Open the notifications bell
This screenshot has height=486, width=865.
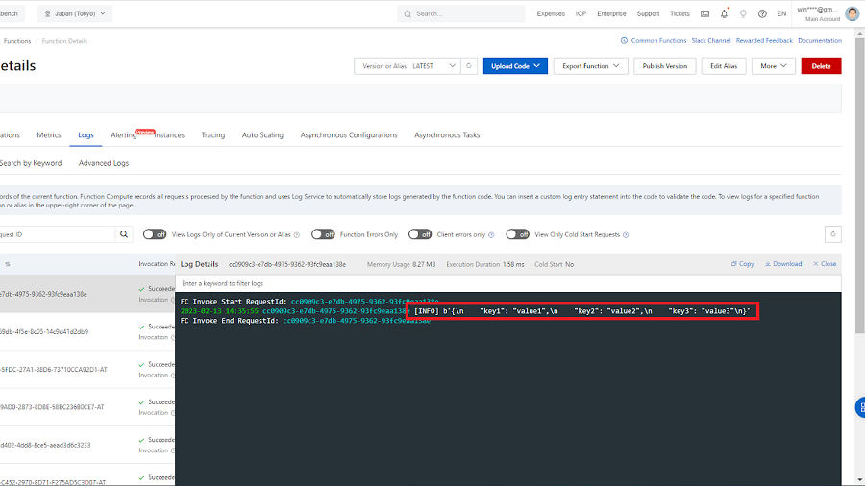(724, 13)
